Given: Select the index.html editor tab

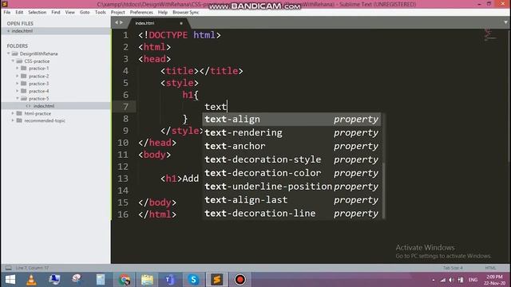Looking at the screenshot, I should tap(159, 23).
